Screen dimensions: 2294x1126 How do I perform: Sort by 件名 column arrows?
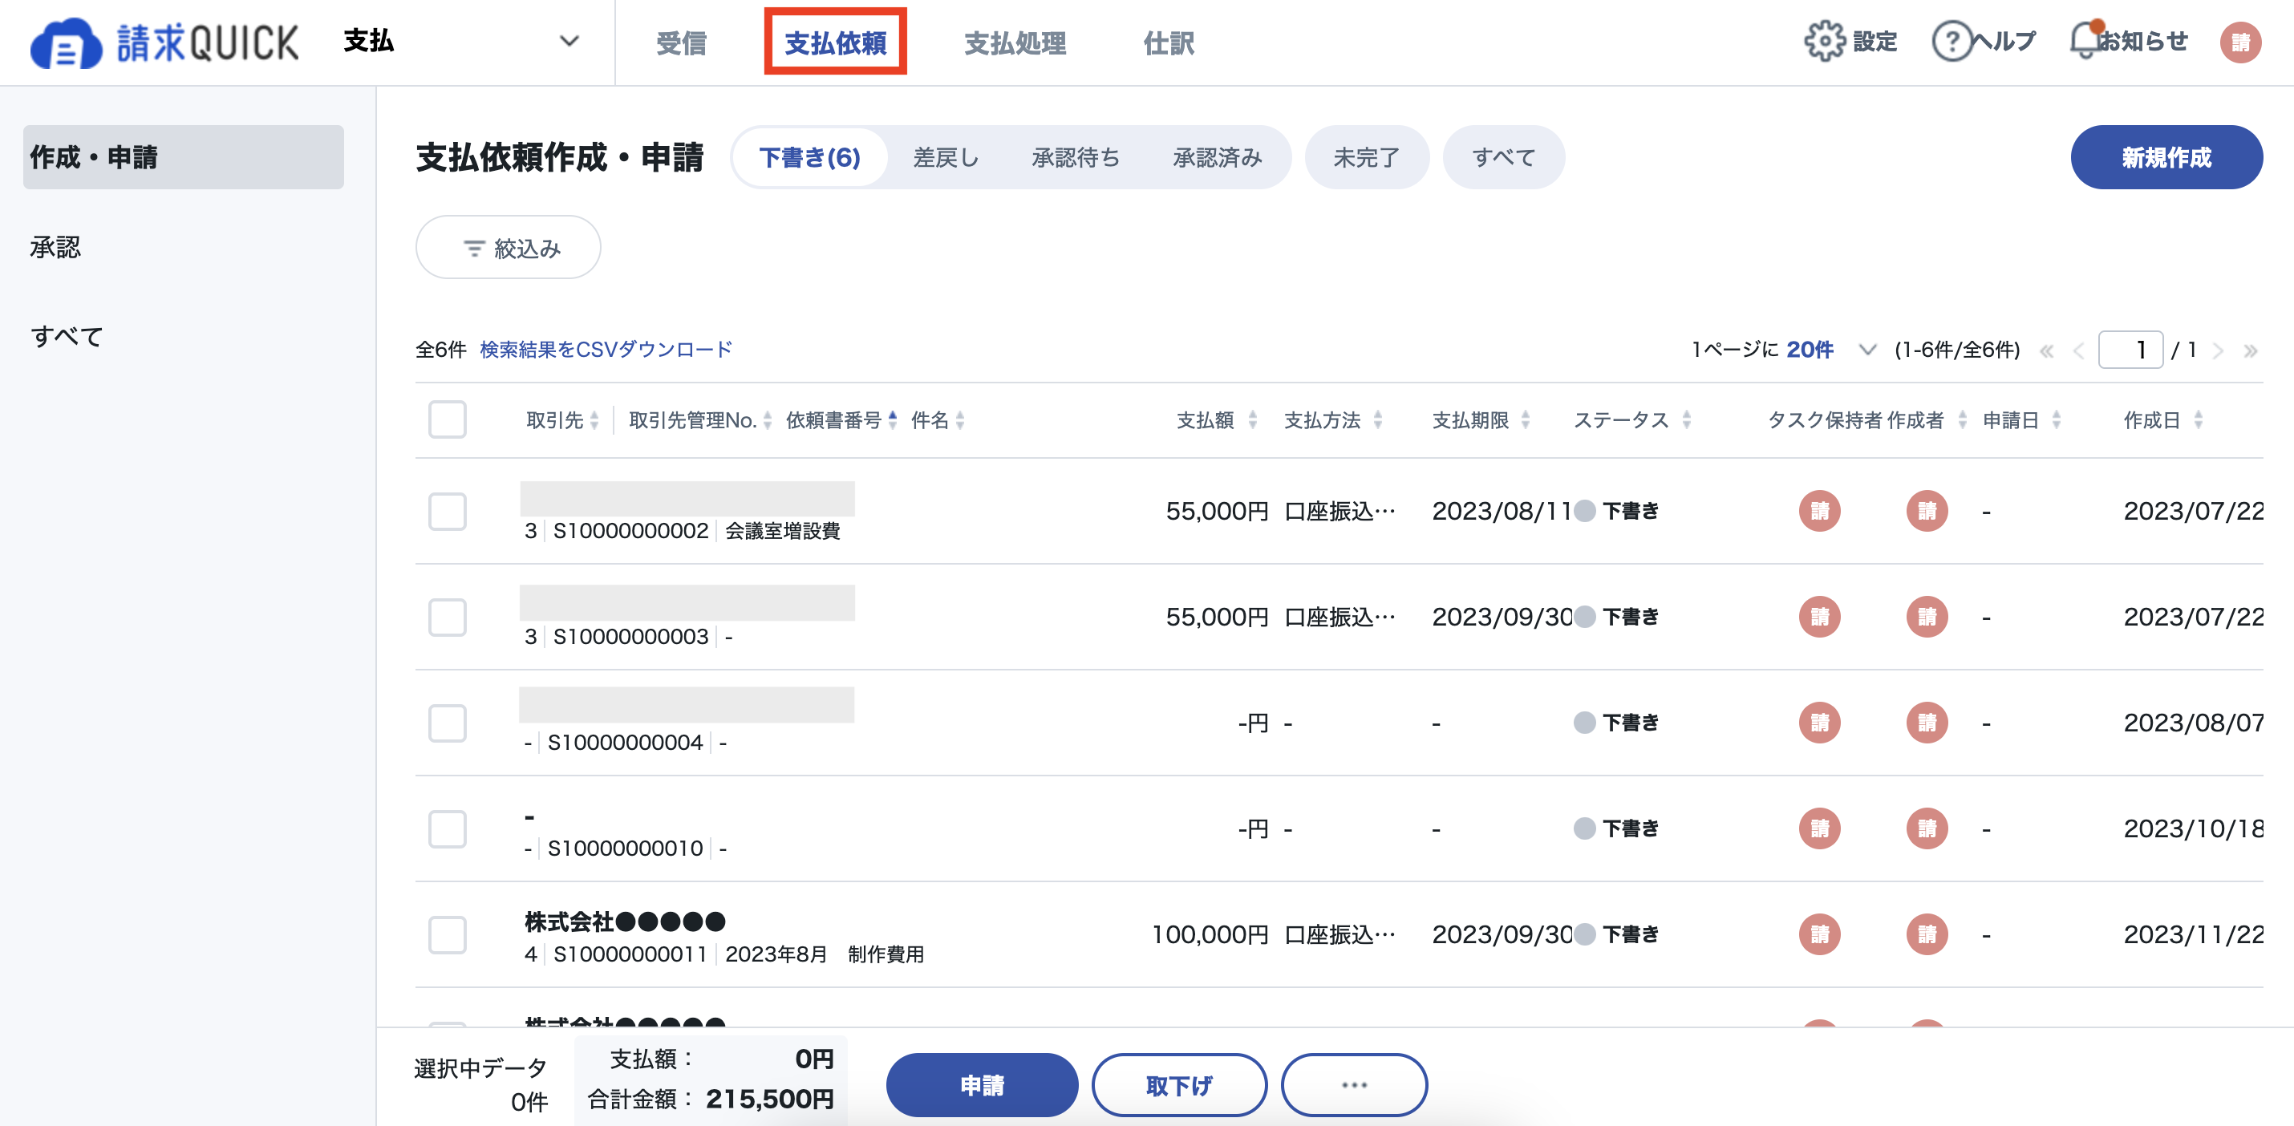[x=960, y=420]
